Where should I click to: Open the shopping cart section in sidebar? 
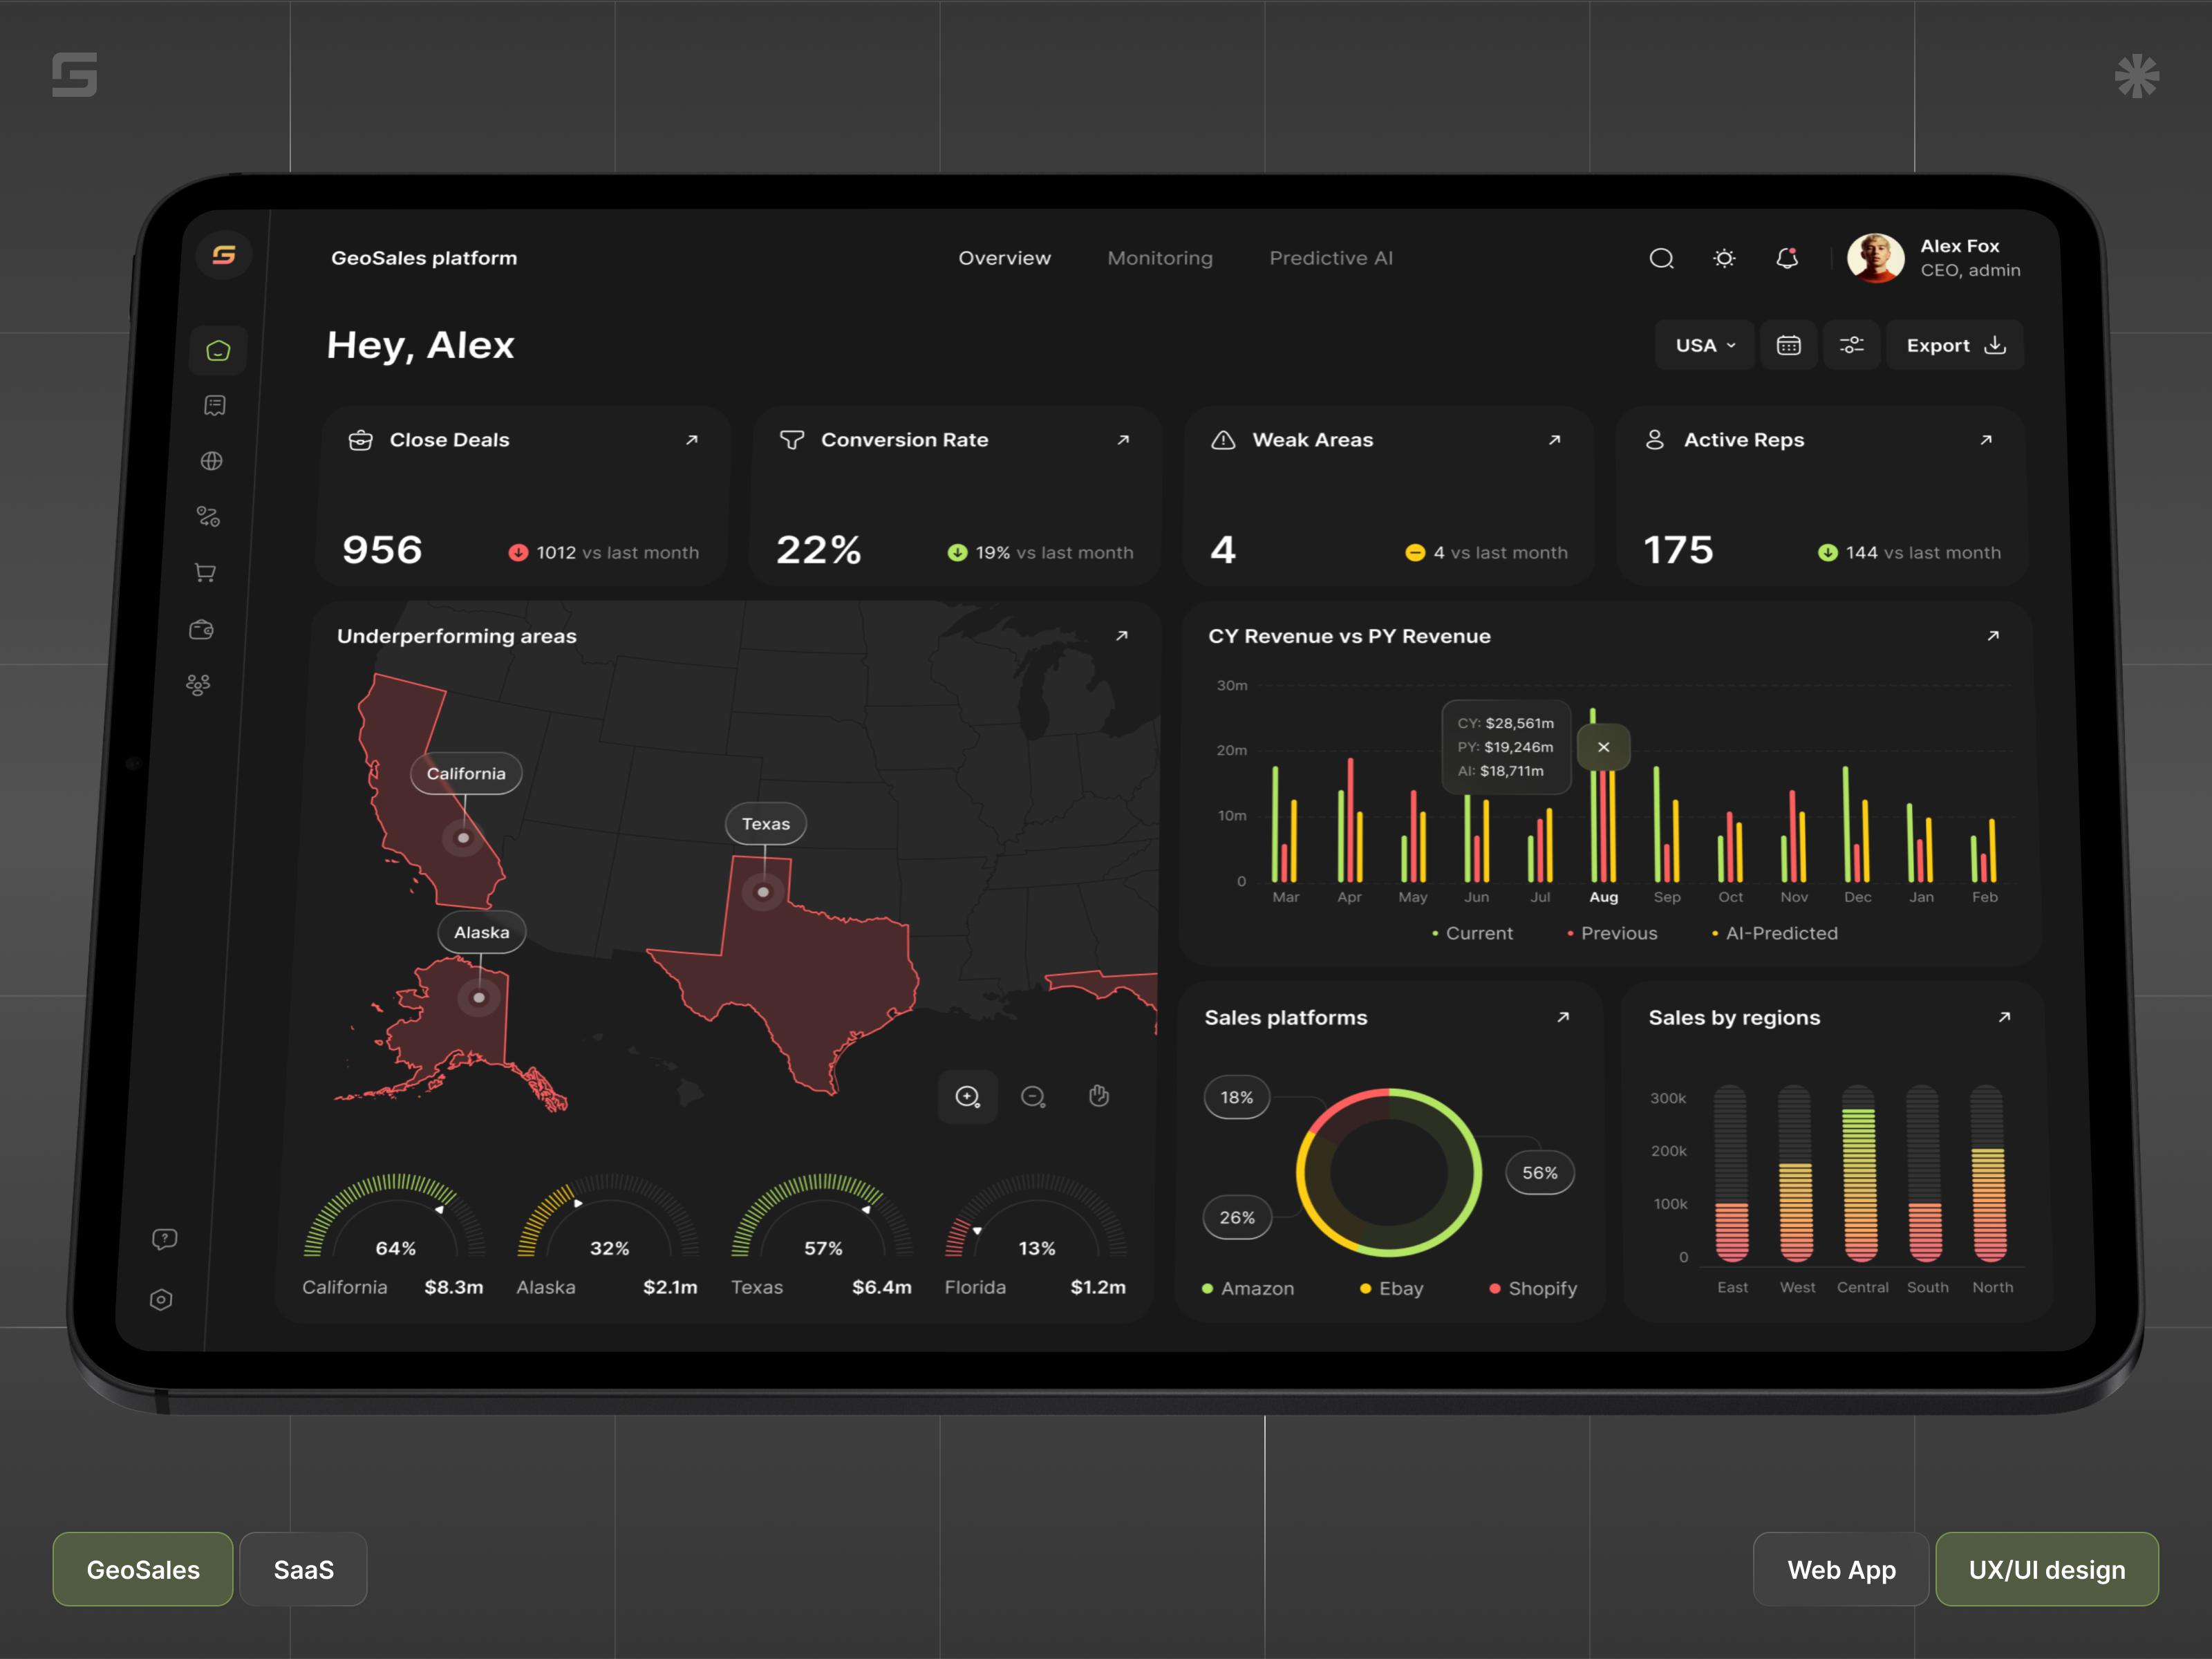(x=205, y=571)
